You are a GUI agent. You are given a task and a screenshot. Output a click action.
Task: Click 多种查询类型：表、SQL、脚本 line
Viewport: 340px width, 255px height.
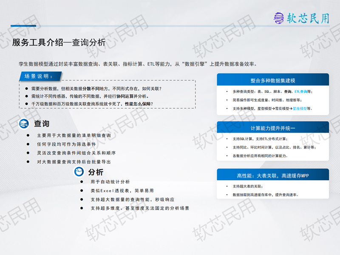[x=272, y=92]
